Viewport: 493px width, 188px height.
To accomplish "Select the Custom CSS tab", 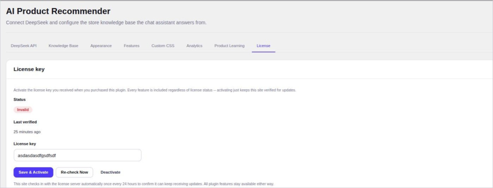I will [x=163, y=46].
